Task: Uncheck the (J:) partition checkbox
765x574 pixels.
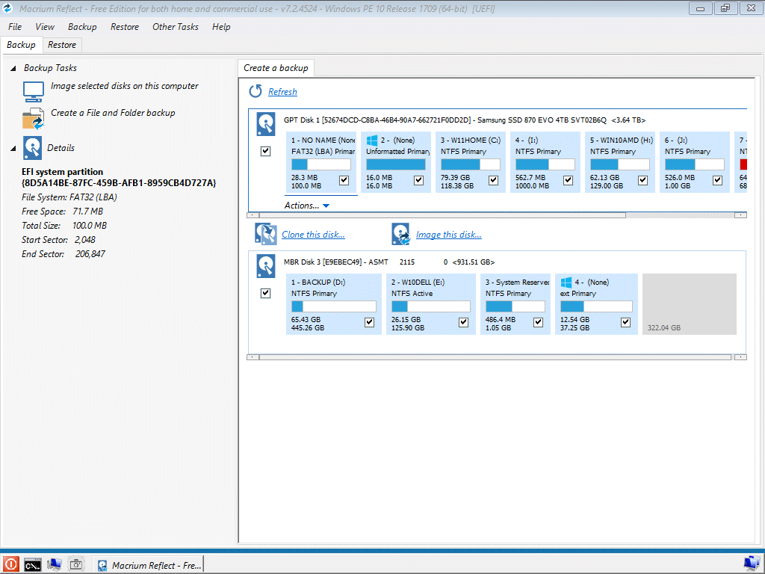Action: tap(717, 181)
